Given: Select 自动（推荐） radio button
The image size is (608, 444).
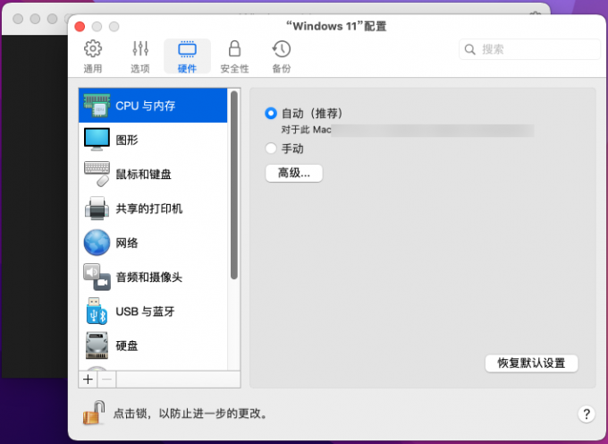Looking at the screenshot, I should pyautogui.click(x=271, y=114).
